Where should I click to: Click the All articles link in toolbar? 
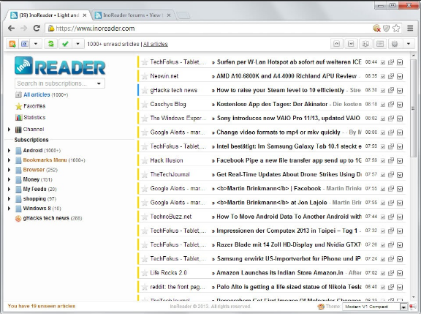156,44
